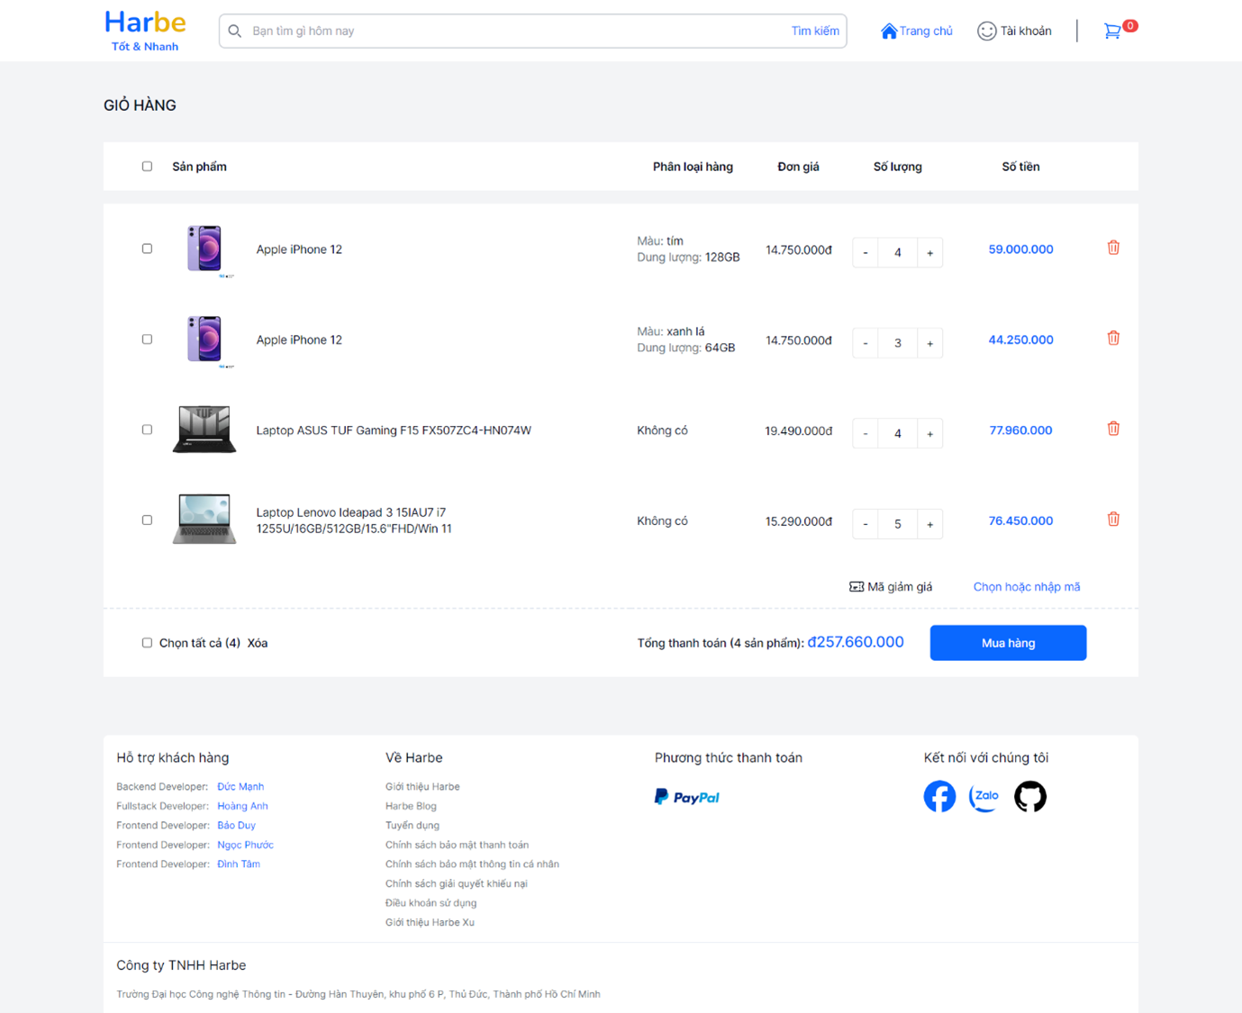Select the ASUS TUF Gaming F15 checkbox

pyautogui.click(x=147, y=430)
